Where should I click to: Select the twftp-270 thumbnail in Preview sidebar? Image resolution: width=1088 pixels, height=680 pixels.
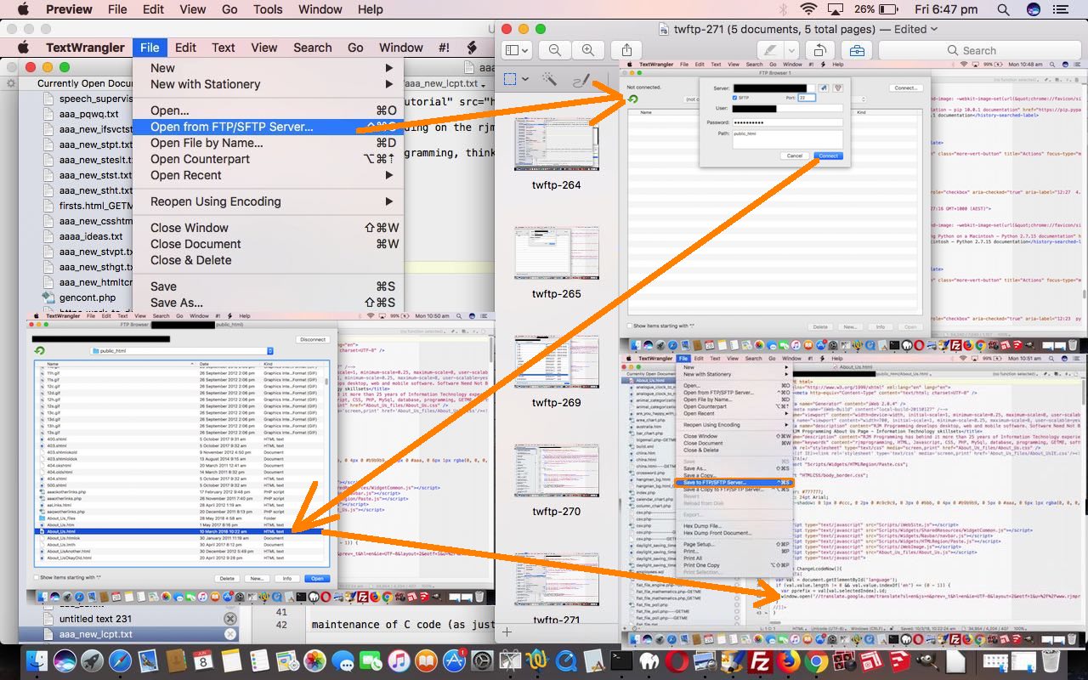tap(557, 470)
